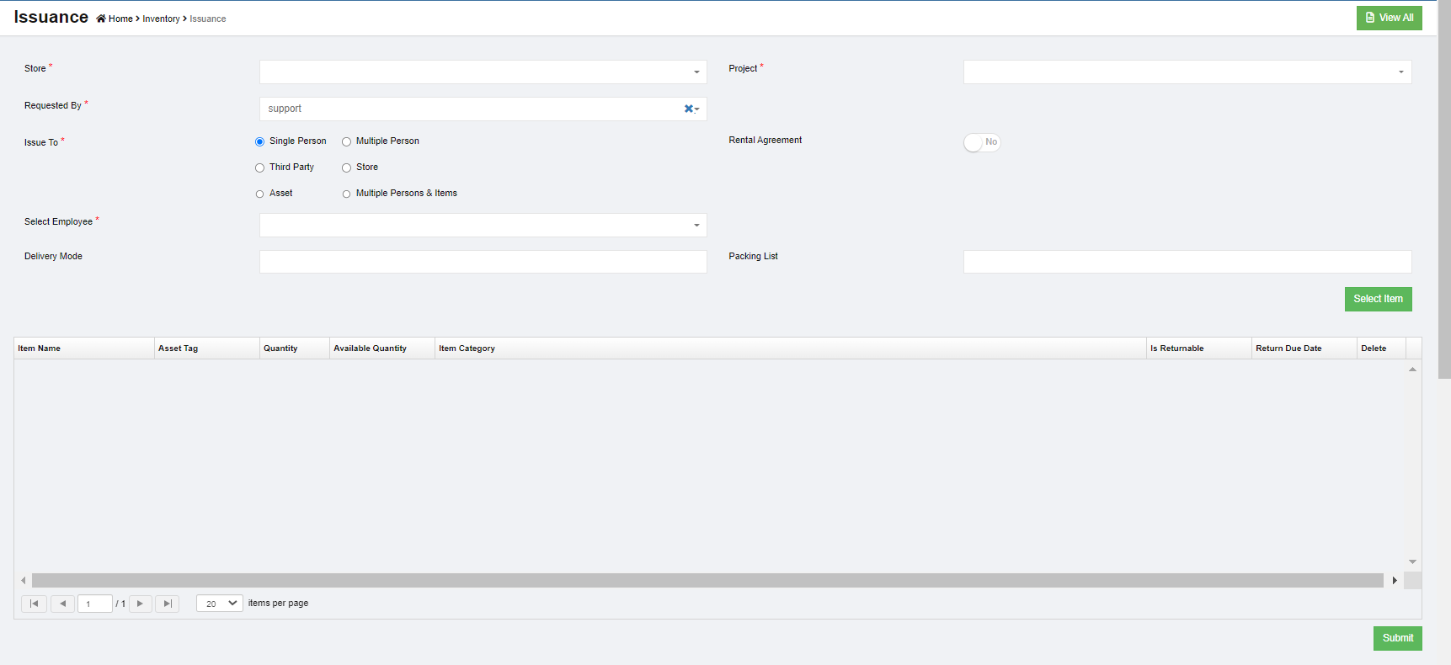Click the horizontal grid scrollbar
The image size is (1451, 665).
(707, 580)
